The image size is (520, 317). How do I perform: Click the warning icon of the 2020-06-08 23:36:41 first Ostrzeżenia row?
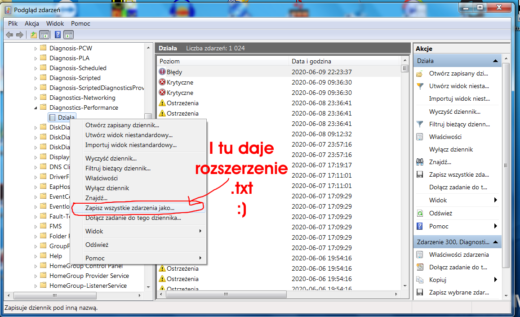point(162,103)
